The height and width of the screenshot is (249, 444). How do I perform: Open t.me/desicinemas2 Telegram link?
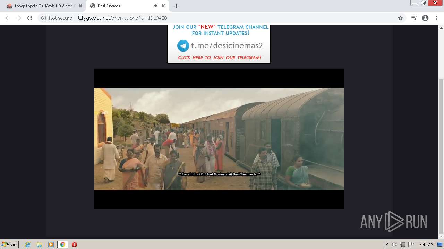[227, 46]
